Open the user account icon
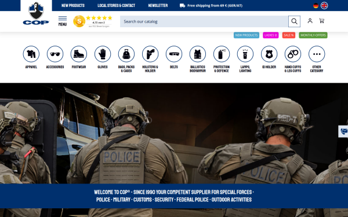Image resolution: width=348 pixels, height=217 pixels. [x=310, y=21]
